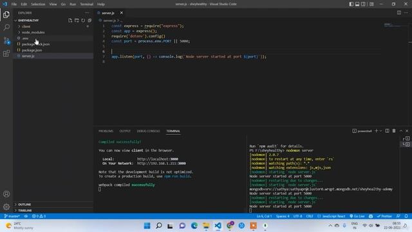412x232 pixels.
Task: Open the Customize Layout control
Action: coord(371,4)
